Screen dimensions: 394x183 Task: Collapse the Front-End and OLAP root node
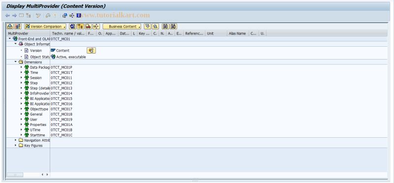tap(10, 38)
